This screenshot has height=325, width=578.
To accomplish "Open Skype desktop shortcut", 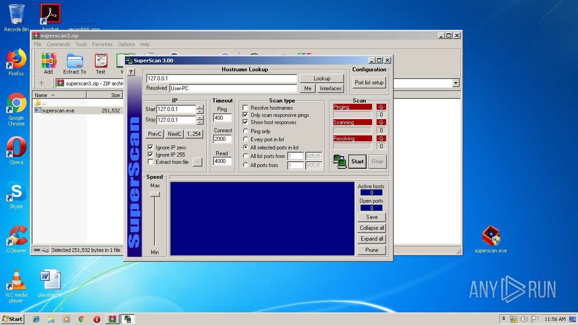I will (16, 195).
